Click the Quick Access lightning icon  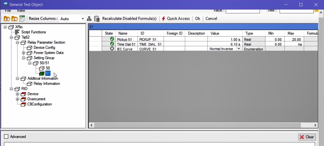click(x=163, y=19)
